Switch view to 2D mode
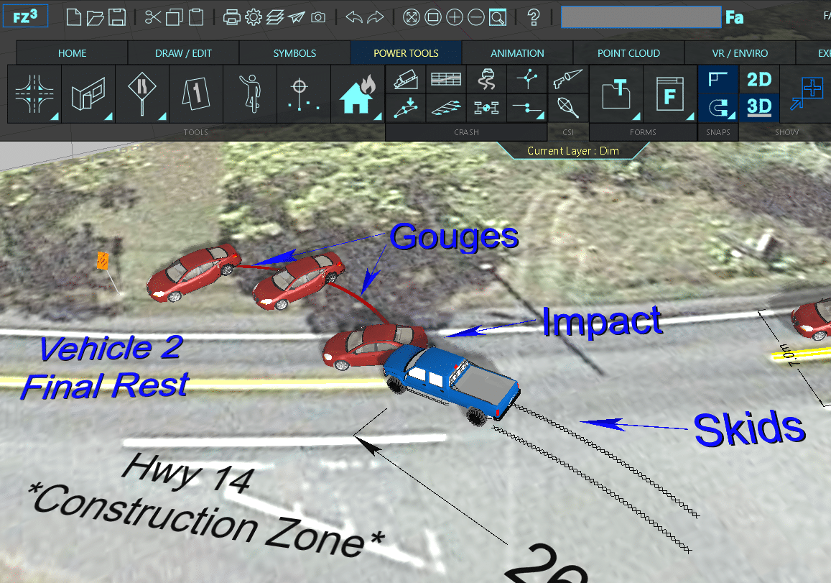 (758, 80)
